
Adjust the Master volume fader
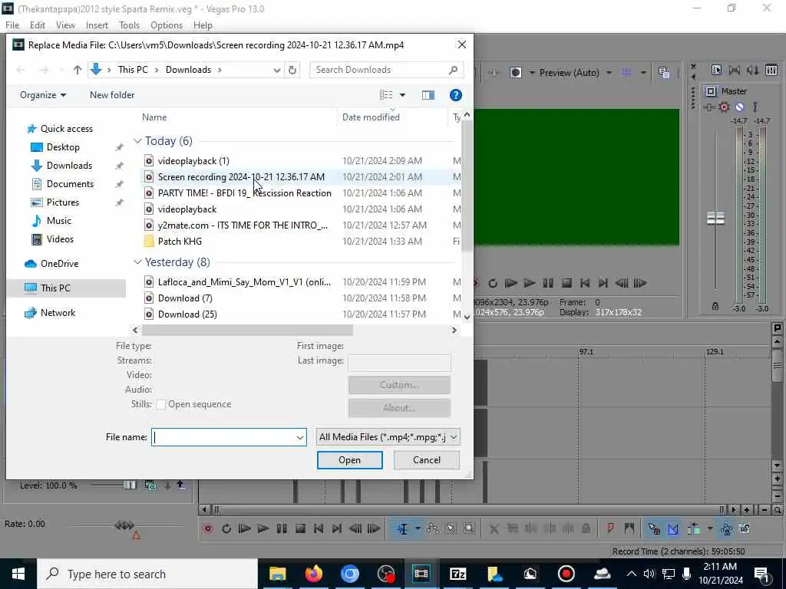(x=715, y=219)
